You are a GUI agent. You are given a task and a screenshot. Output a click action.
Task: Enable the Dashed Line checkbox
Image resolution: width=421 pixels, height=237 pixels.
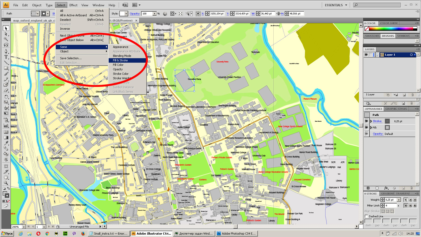(366, 216)
